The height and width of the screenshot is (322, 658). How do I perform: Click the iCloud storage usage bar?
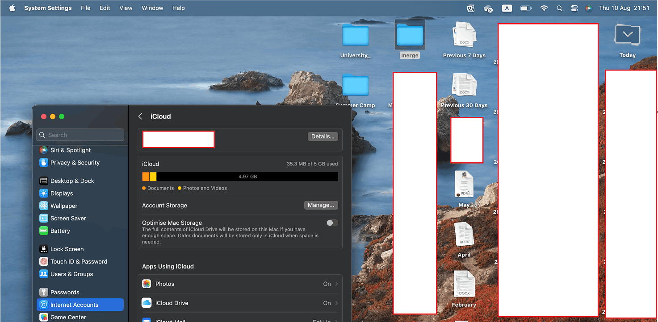[240, 177]
